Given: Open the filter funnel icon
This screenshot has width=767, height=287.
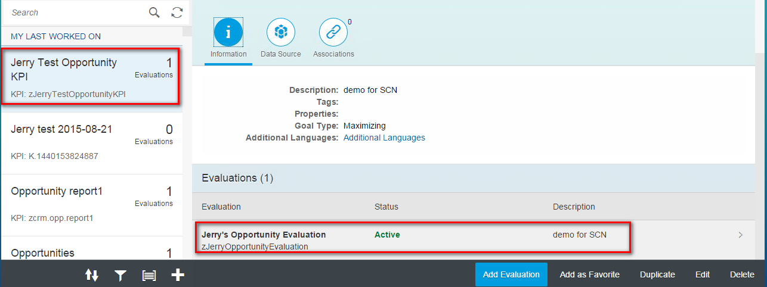Looking at the screenshot, I should (120, 275).
